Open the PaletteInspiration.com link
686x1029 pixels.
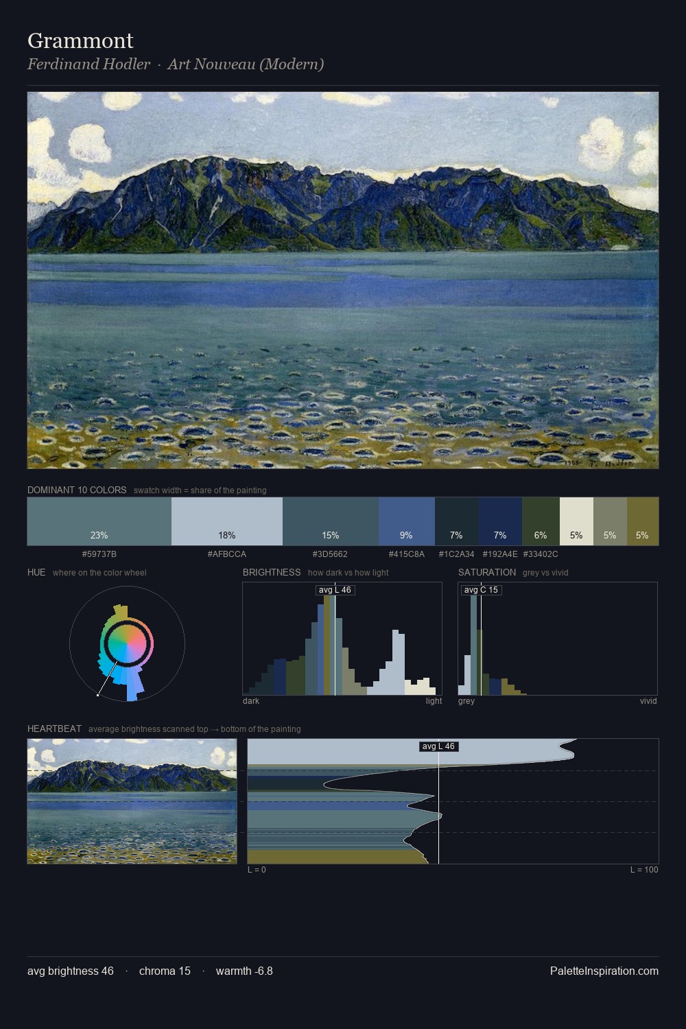[604, 971]
